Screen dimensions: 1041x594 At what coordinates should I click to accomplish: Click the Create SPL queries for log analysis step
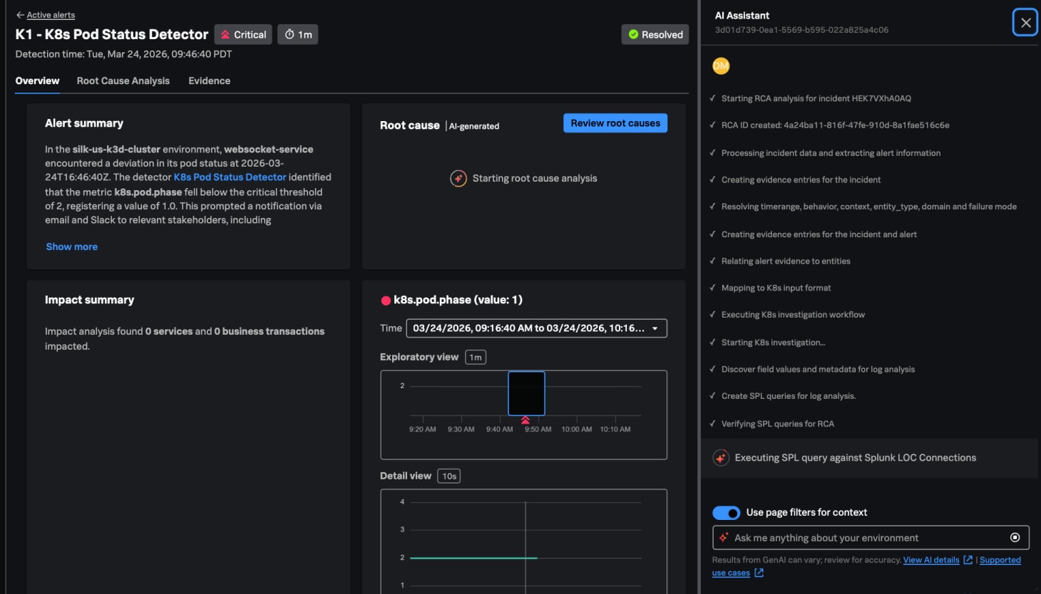(x=789, y=396)
